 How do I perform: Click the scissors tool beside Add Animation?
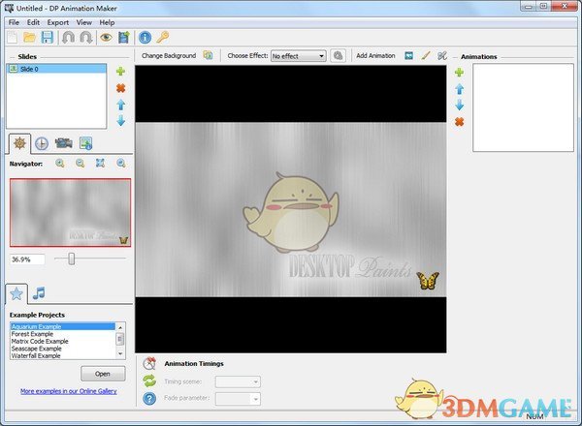click(441, 55)
